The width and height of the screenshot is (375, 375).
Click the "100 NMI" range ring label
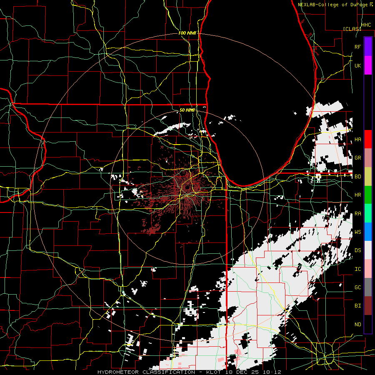[187, 33]
